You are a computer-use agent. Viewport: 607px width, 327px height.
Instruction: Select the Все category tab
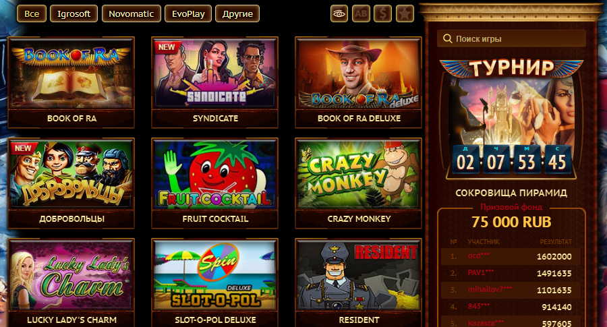coord(31,14)
